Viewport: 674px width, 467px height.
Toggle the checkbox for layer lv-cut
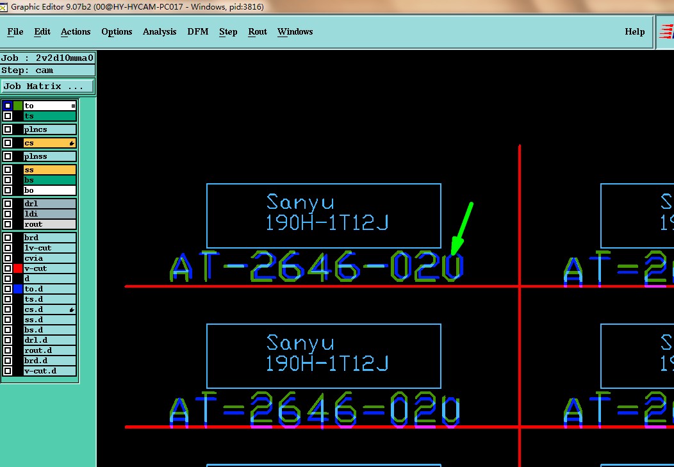(x=7, y=248)
